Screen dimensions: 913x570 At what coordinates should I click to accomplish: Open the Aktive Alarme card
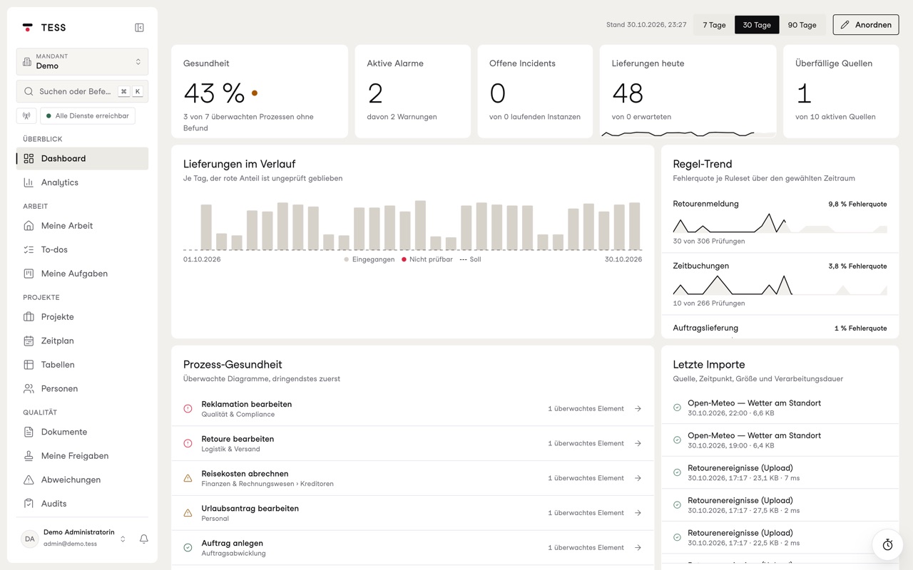tap(412, 91)
